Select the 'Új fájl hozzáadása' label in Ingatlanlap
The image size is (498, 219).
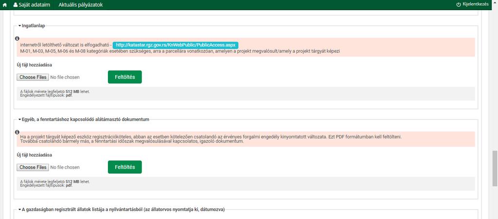[x=35, y=65]
